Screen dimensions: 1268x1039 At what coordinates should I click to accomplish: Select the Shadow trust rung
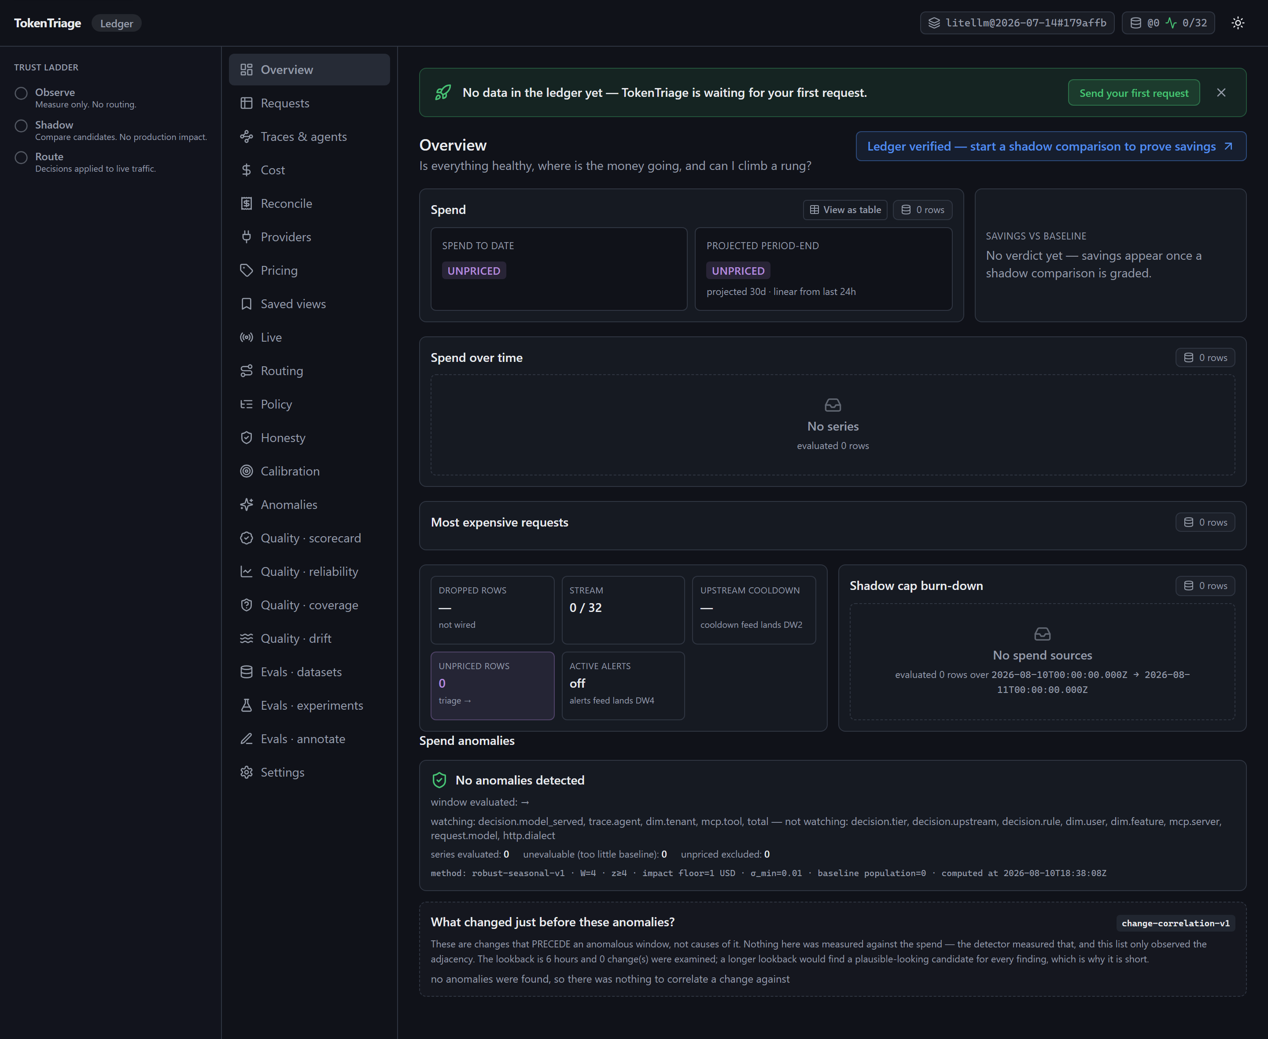point(111,130)
